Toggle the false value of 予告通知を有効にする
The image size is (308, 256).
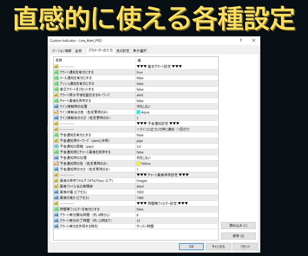[177, 135]
